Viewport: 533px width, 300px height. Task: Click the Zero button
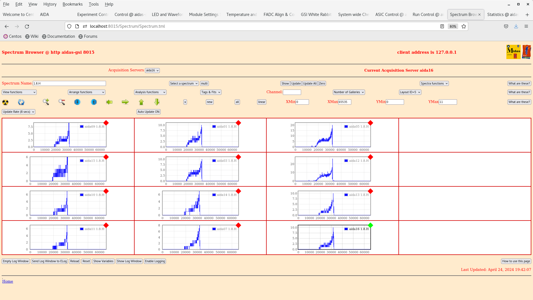click(322, 83)
